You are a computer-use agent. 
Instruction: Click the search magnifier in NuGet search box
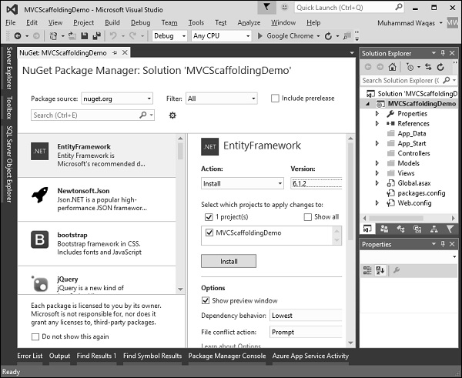(143, 115)
